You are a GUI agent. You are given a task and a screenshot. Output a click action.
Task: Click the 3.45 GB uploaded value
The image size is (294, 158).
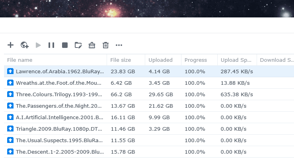pyautogui.click(x=159, y=83)
